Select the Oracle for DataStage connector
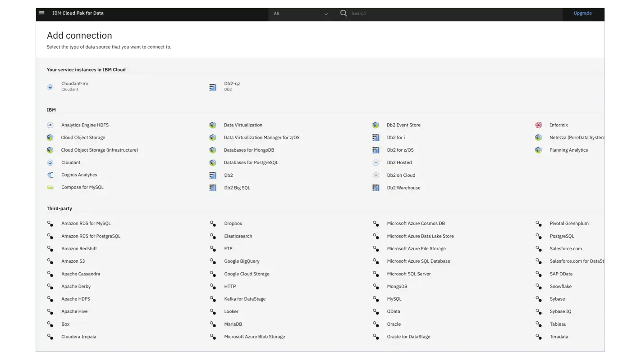The image size is (641, 360). [x=408, y=336]
